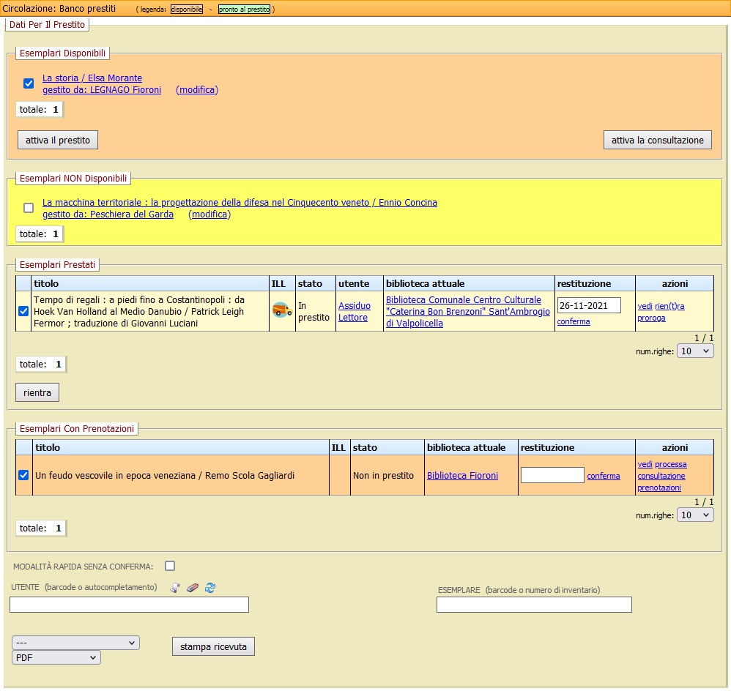
Task: Enable Modalità rapida senza conferma checkbox
Action: click(170, 566)
